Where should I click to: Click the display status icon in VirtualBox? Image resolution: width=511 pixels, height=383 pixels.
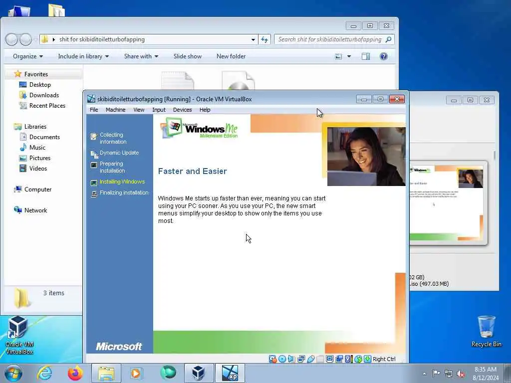pyautogui.click(x=329, y=359)
